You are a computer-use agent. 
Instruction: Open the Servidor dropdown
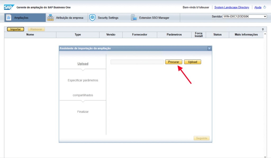[245, 17]
